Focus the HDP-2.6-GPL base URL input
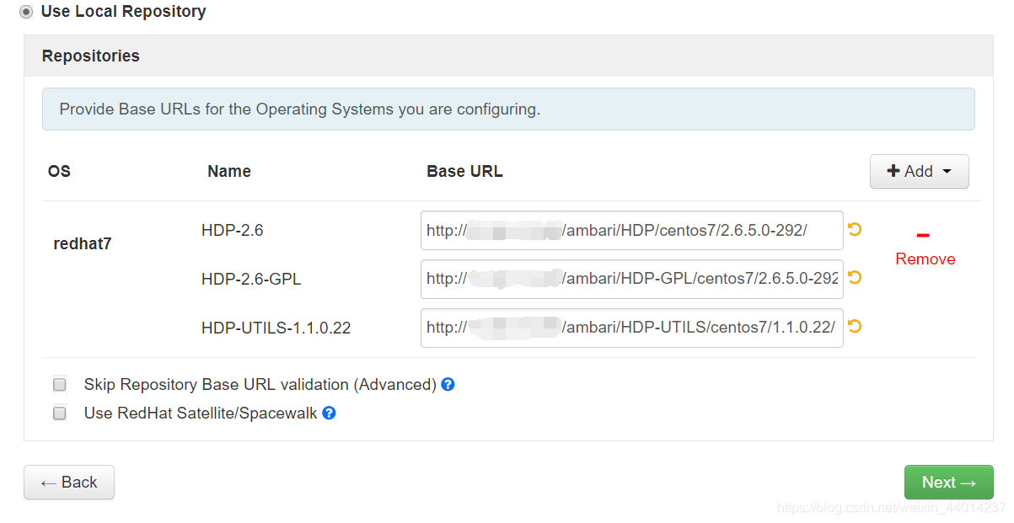 632,279
